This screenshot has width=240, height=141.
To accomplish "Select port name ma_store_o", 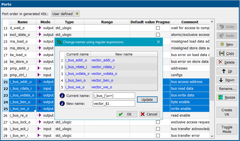I will [x=23, y=48].
